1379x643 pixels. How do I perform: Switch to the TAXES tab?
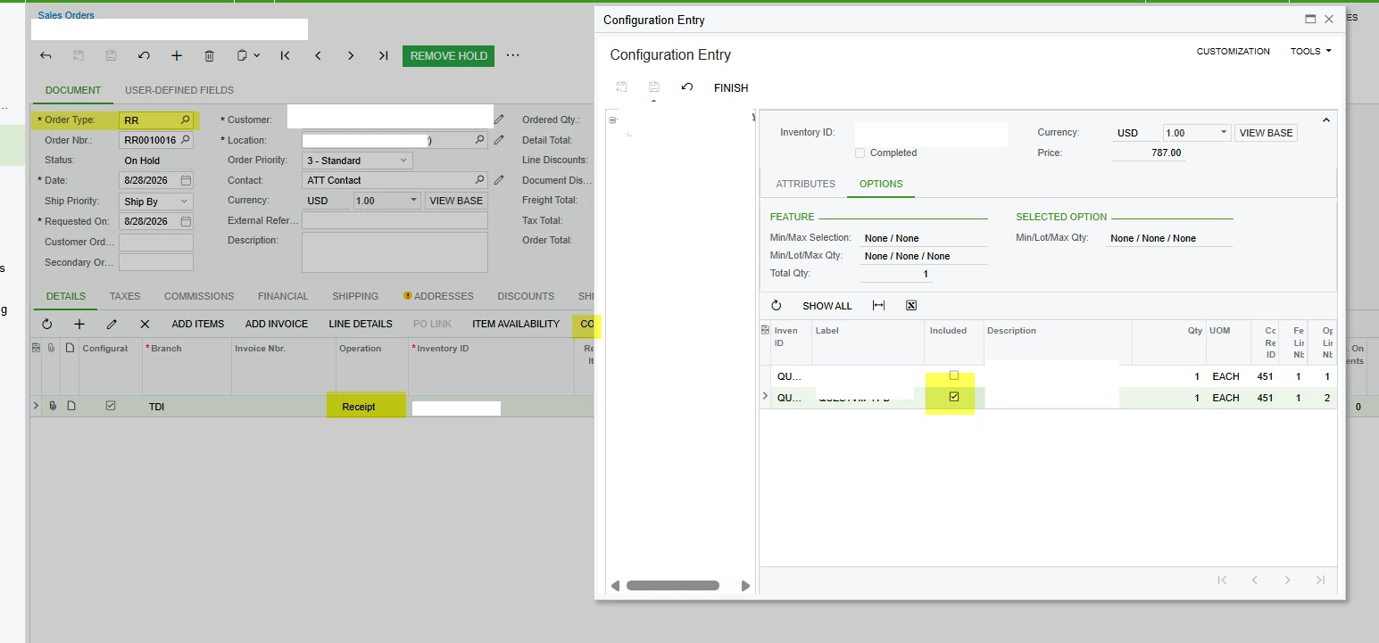[125, 296]
